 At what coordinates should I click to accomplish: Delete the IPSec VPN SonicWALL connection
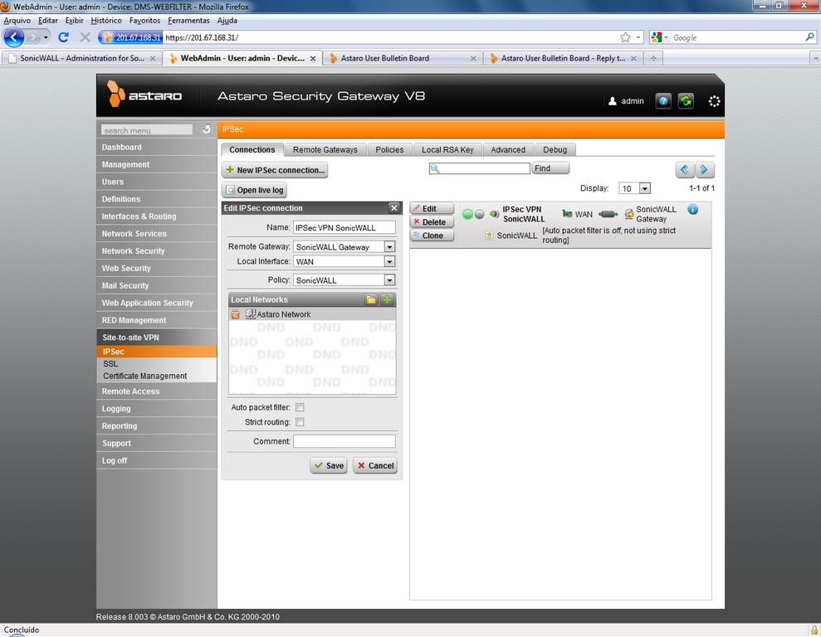click(432, 221)
